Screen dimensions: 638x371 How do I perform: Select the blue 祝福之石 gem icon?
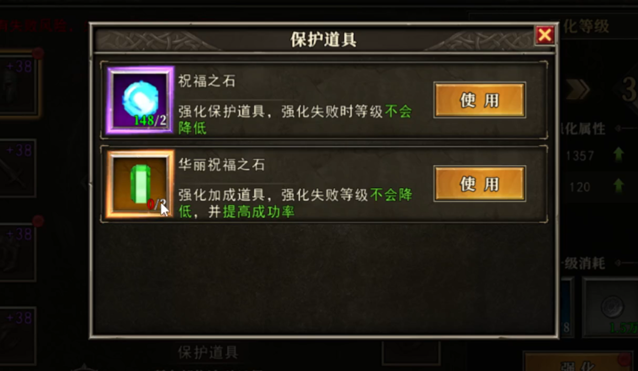(x=140, y=100)
